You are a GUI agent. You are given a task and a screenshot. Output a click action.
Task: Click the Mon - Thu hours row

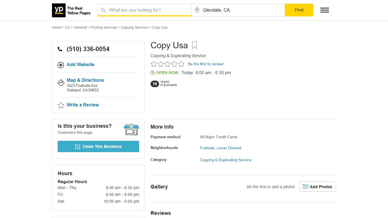pyautogui.click(x=98, y=188)
